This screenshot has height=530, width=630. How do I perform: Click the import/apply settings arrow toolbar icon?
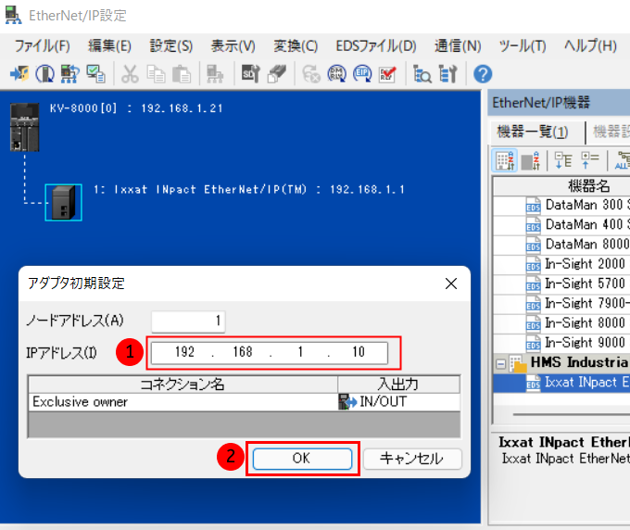pos(19,74)
